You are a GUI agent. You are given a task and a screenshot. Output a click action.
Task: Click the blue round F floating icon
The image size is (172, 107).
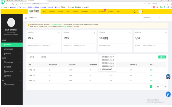[x=168, y=94]
